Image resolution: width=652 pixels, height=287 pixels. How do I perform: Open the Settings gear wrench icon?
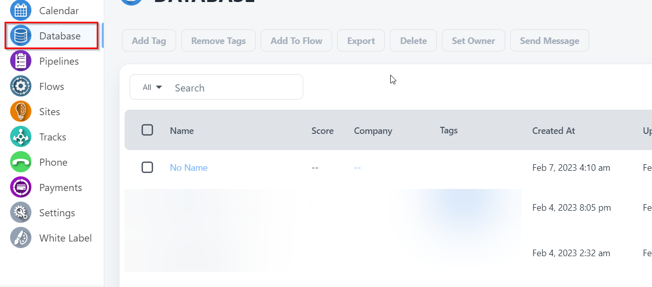[21, 213]
